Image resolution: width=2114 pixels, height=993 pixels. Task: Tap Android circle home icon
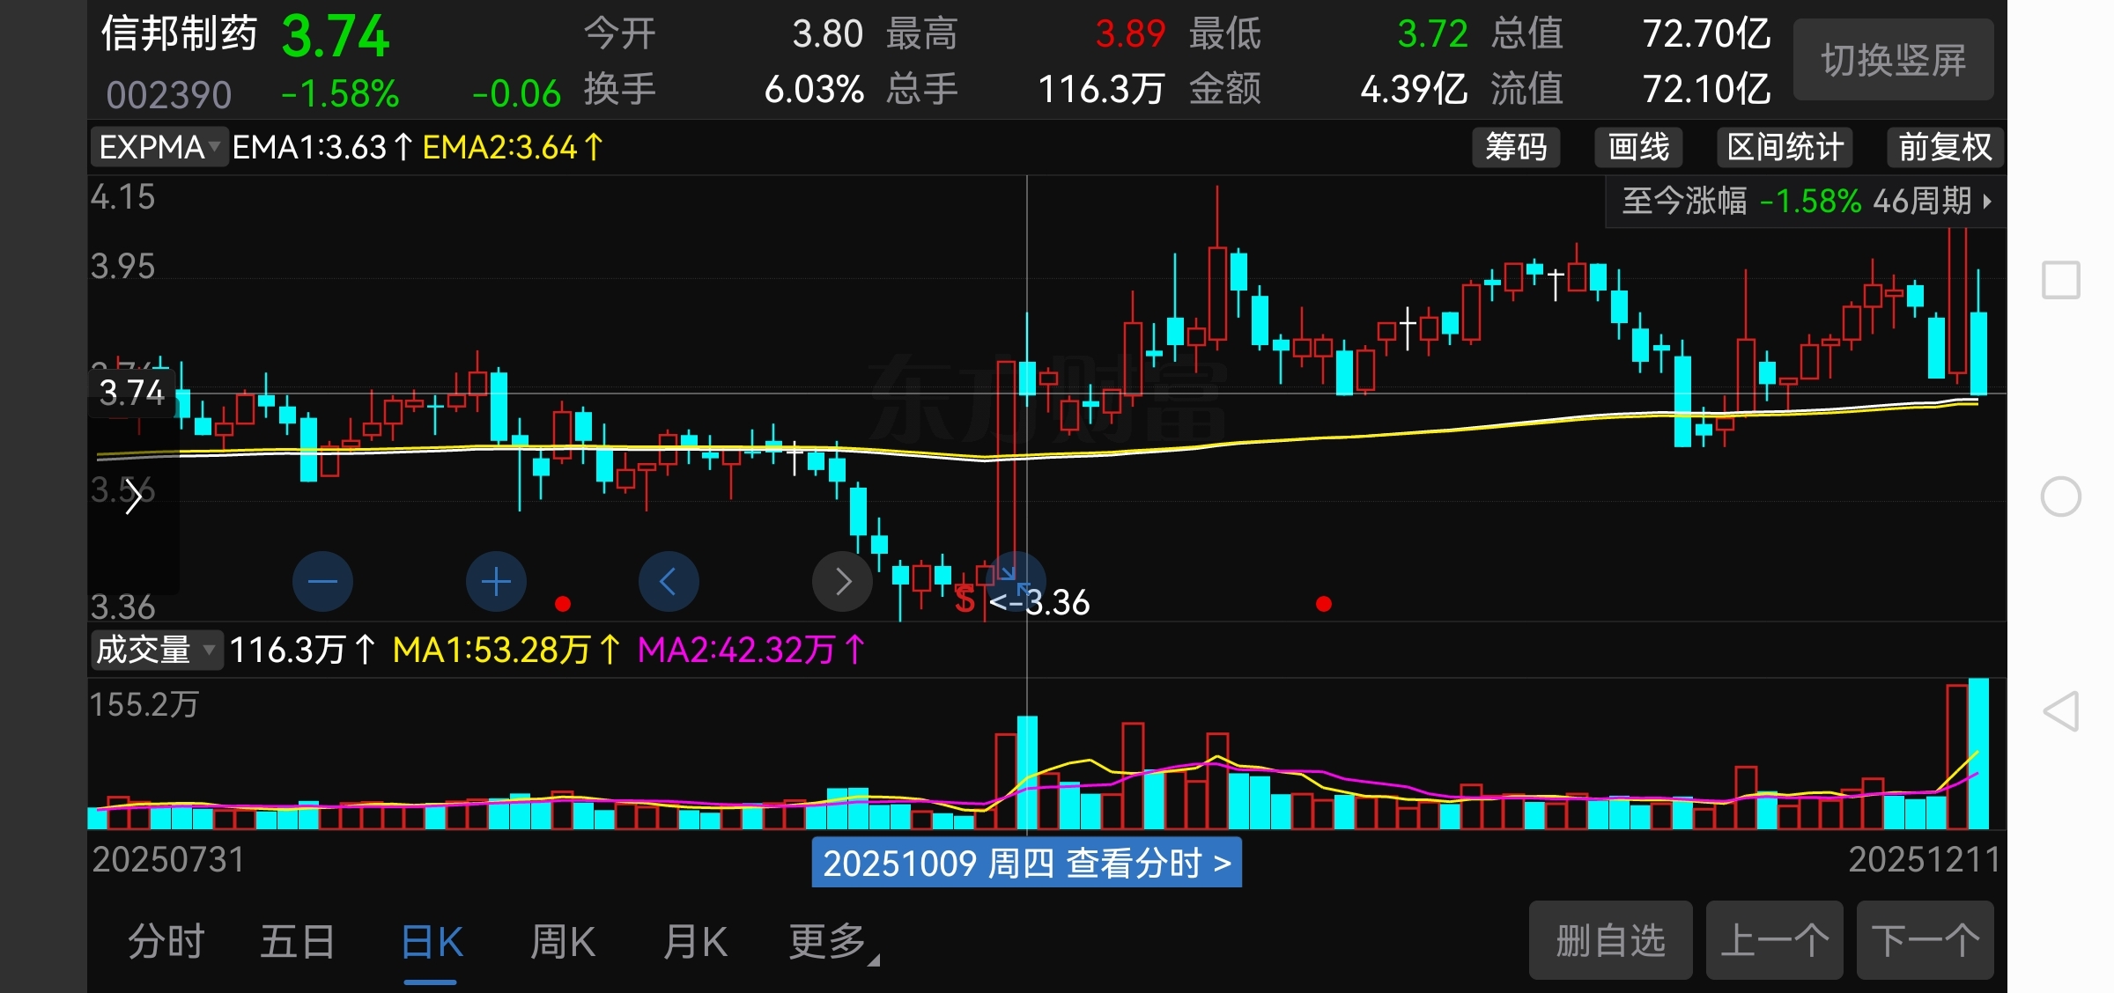[x=2060, y=497]
